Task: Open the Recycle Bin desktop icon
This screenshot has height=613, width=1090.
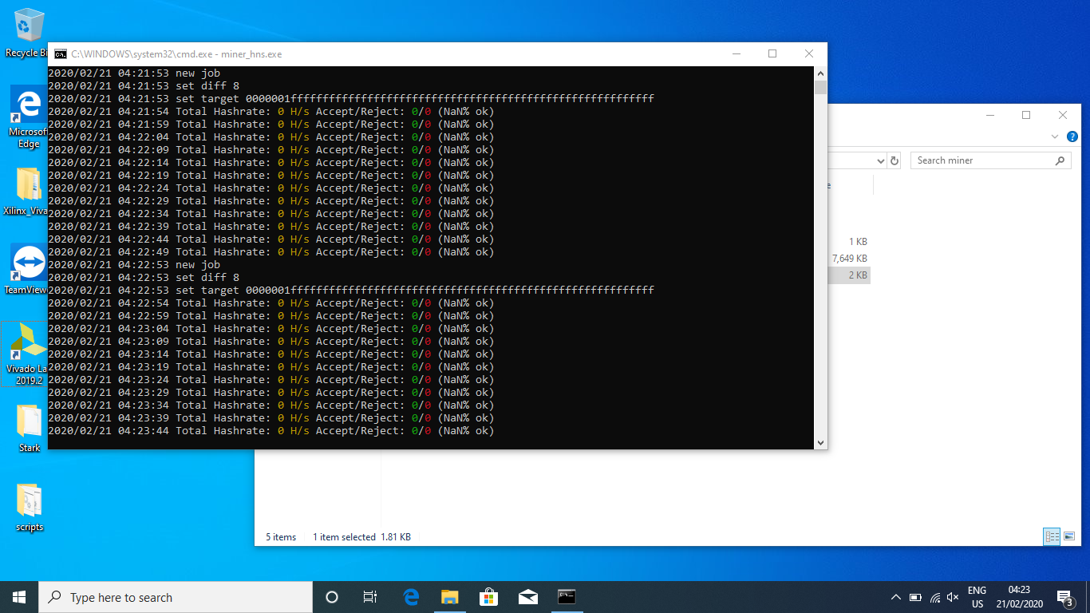Action: [x=29, y=34]
